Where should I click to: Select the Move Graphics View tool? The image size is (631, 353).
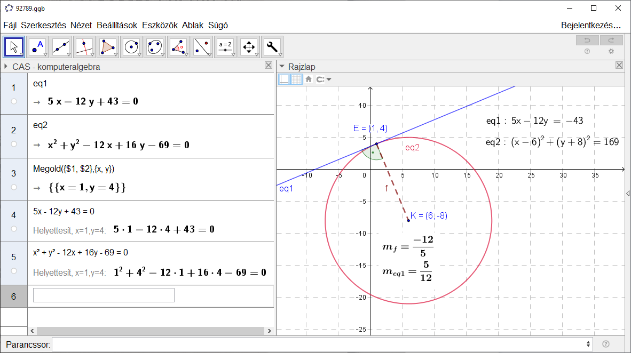click(249, 47)
